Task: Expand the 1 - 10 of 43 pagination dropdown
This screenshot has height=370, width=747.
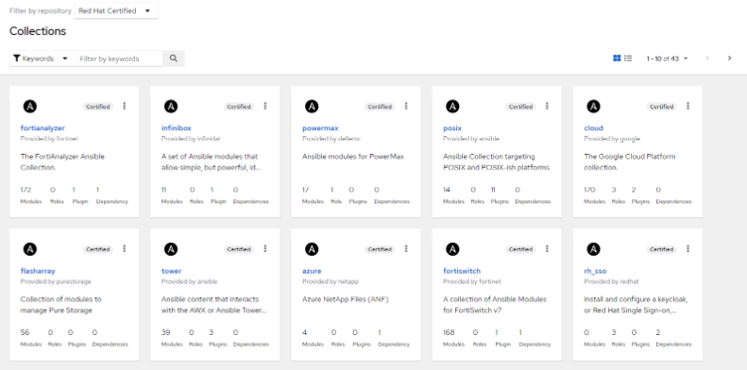Action: pos(667,59)
